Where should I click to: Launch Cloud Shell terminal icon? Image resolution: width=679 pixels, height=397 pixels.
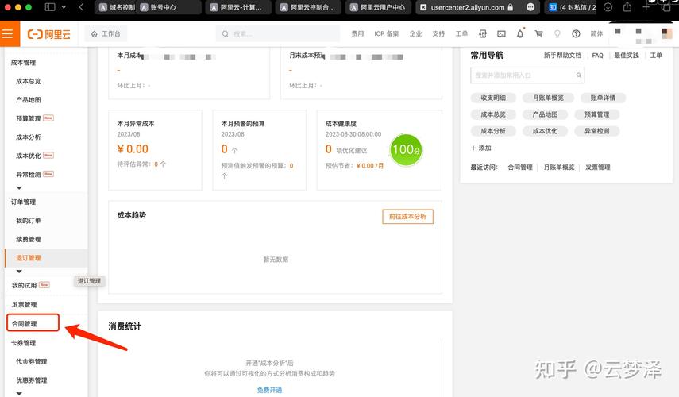501,34
